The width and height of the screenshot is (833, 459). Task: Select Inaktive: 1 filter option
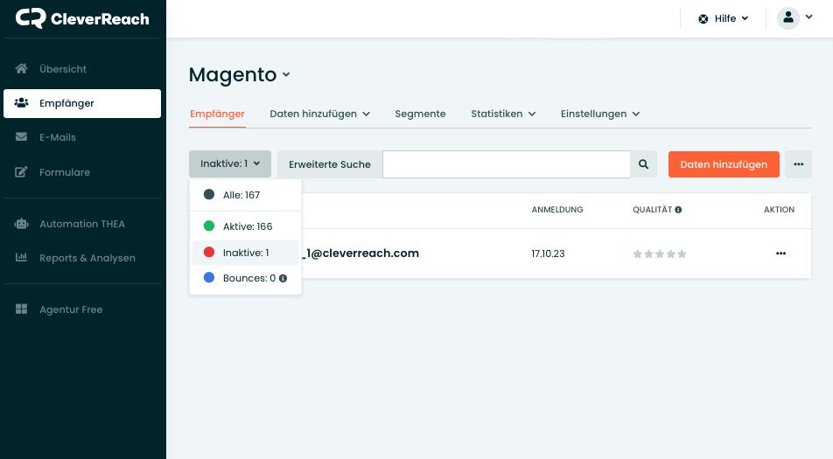tap(245, 253)
